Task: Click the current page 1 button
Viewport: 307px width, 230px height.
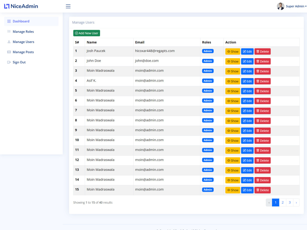Action: pos(275,202)
